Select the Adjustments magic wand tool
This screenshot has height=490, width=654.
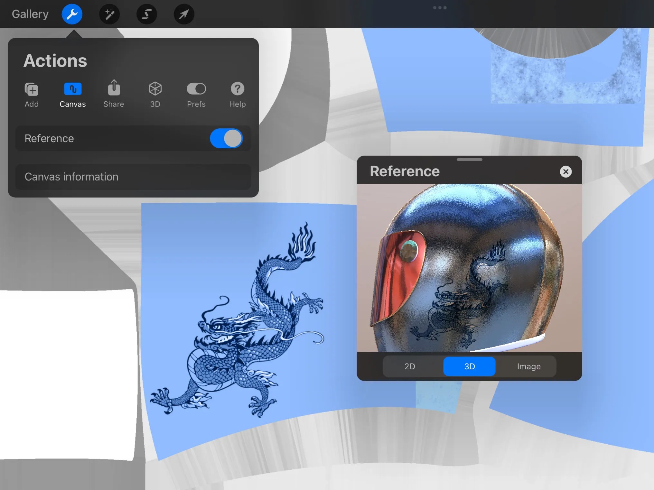109,14
